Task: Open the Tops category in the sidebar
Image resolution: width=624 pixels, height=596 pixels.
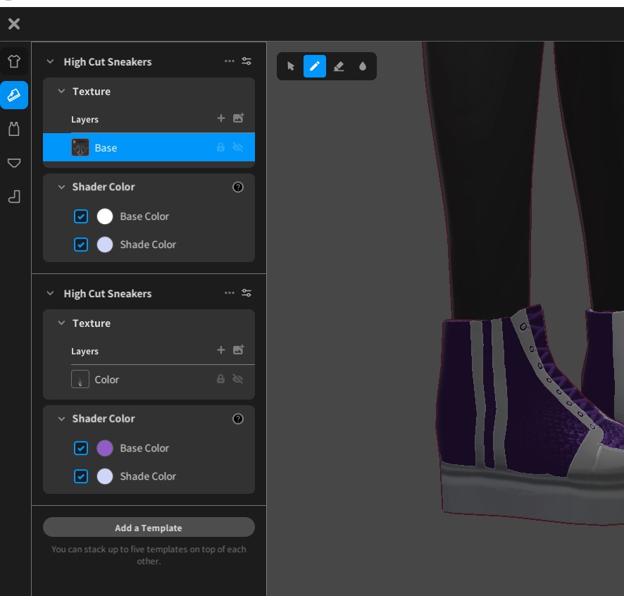Action: pyautogui.click(x=14, y=61)
